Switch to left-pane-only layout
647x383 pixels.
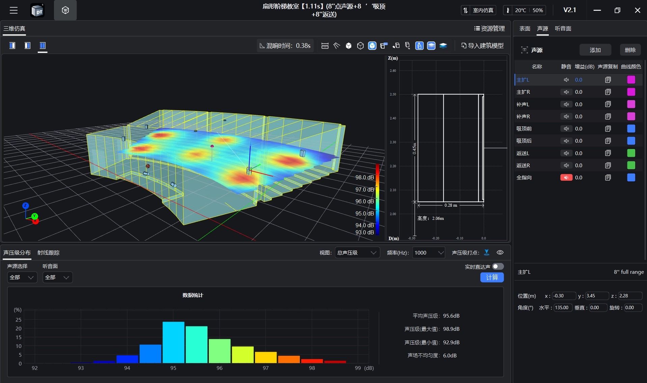pos(12,46)
